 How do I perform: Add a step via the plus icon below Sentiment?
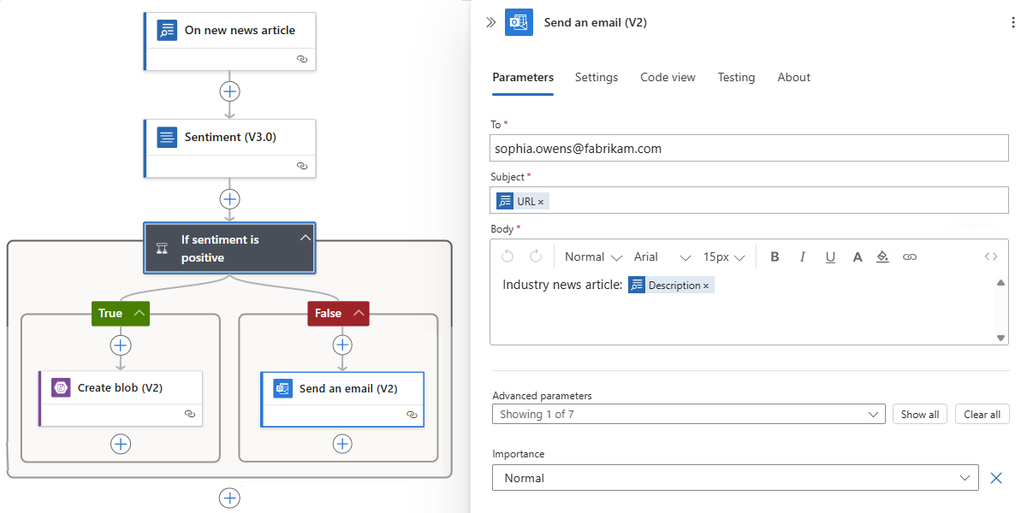tap(229, 198)
